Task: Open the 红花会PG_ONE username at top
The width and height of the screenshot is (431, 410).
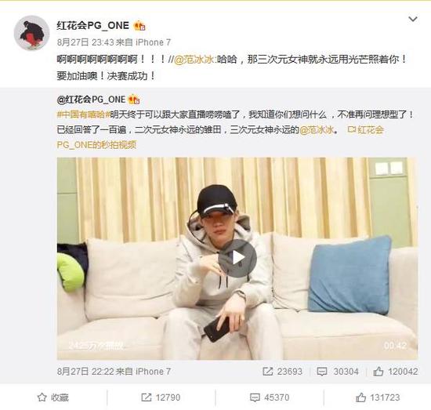Action: 93,26
